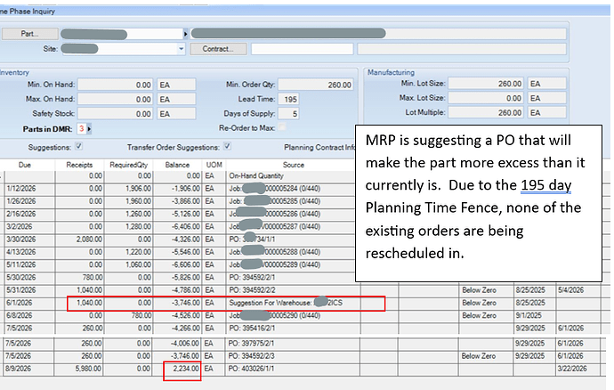Click the arrow next to Parts in DMR
The image size is (614, 390).
(x=89, y=128)
